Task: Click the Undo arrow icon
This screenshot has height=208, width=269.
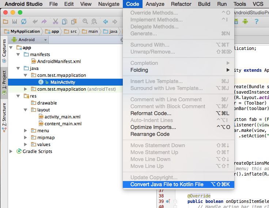Action: [35, 21]
